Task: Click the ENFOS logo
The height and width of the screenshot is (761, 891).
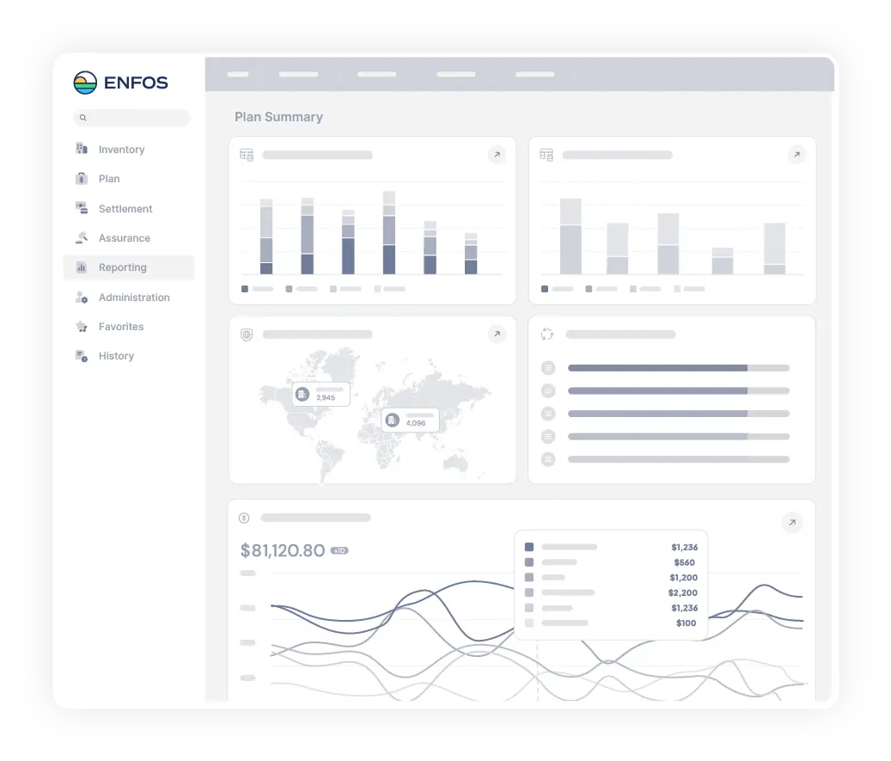Action: (122, 83)
